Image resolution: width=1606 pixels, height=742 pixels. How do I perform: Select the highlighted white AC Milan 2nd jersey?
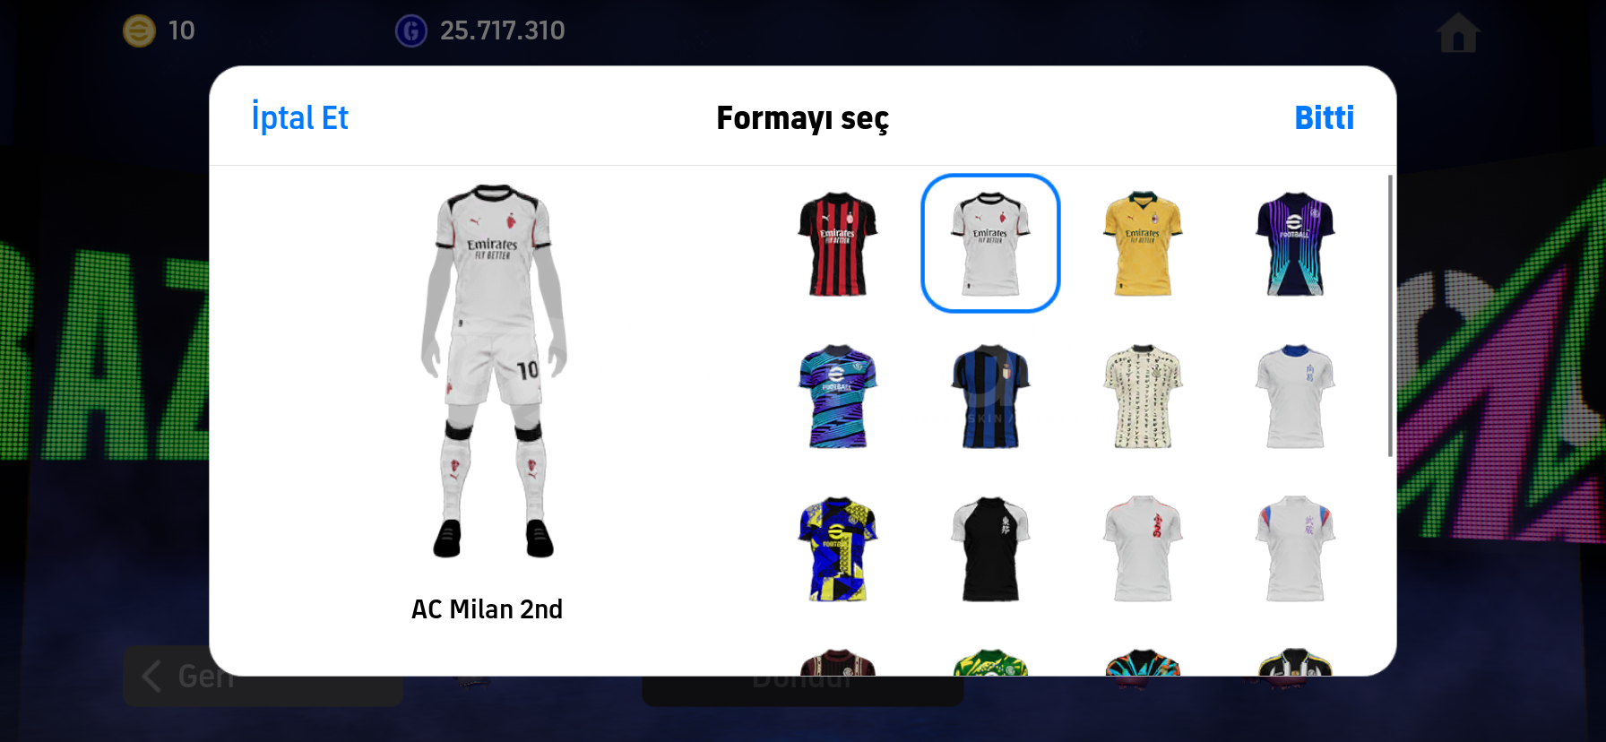990,243
